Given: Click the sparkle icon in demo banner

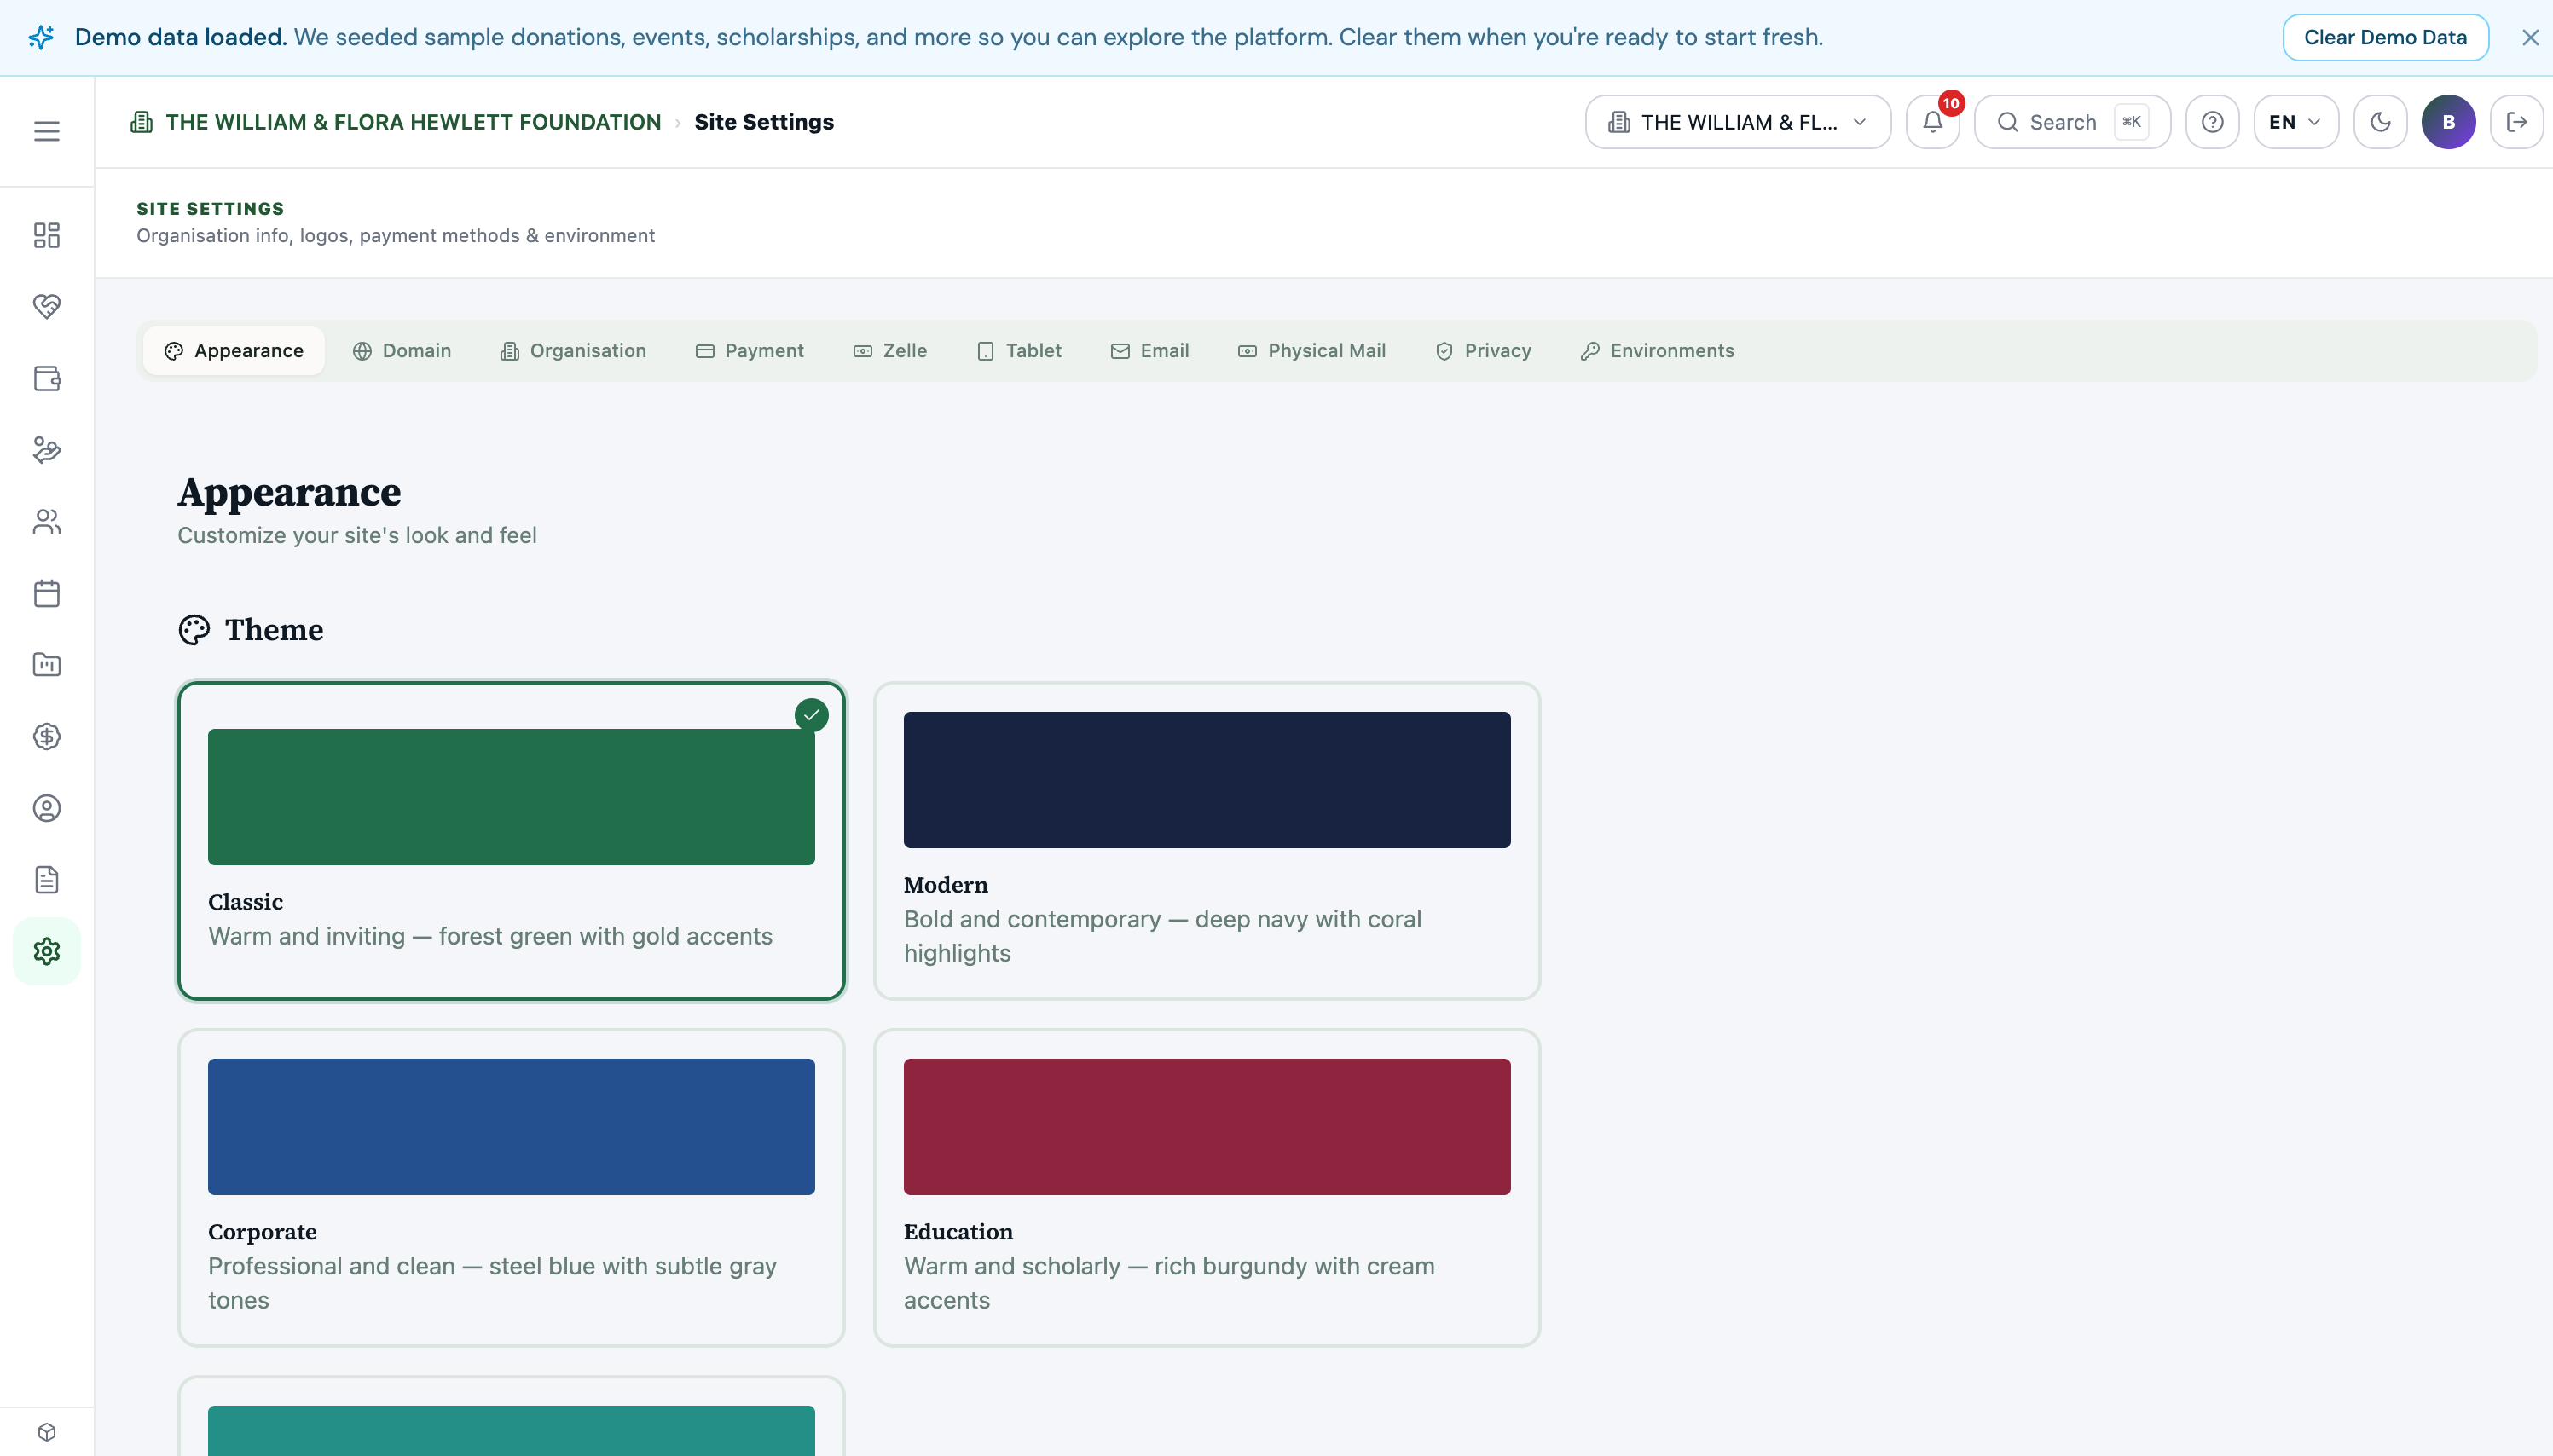Looking at the screenshot, I should pos(41,37).
